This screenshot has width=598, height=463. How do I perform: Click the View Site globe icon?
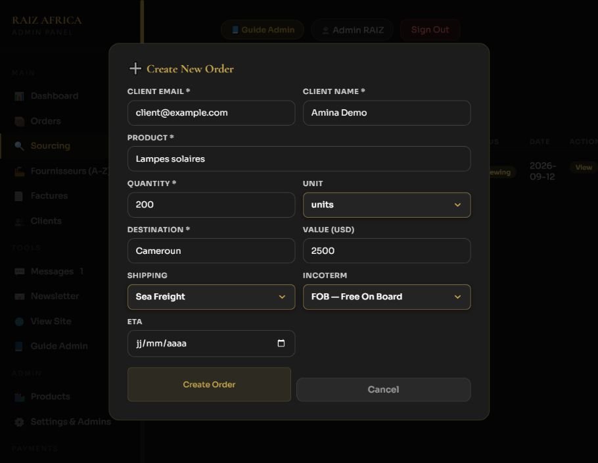pos(19,322)
